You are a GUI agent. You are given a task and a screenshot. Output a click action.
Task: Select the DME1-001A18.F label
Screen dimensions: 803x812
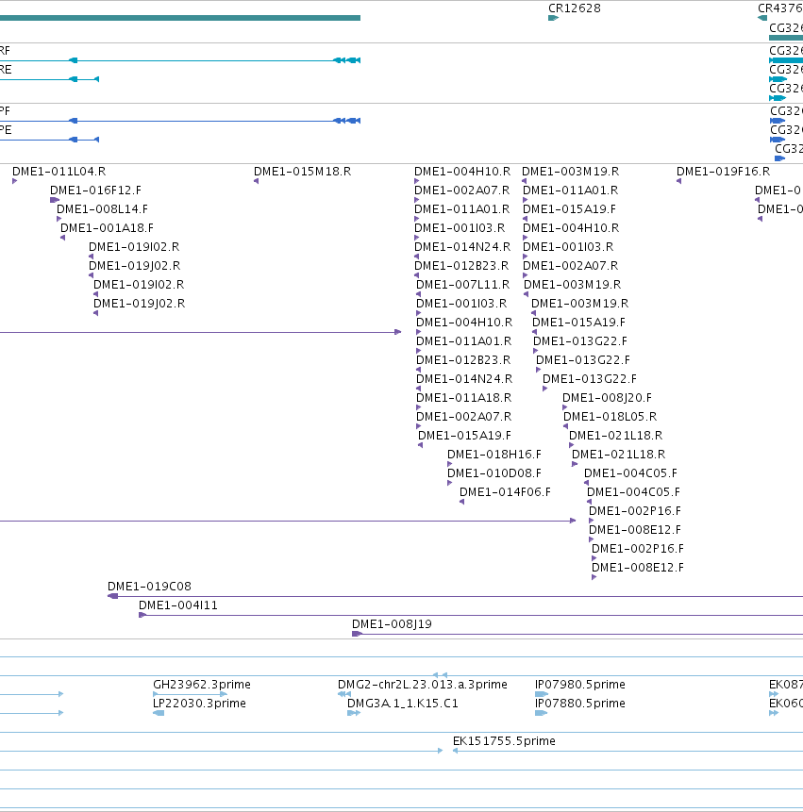pos(108,228)
